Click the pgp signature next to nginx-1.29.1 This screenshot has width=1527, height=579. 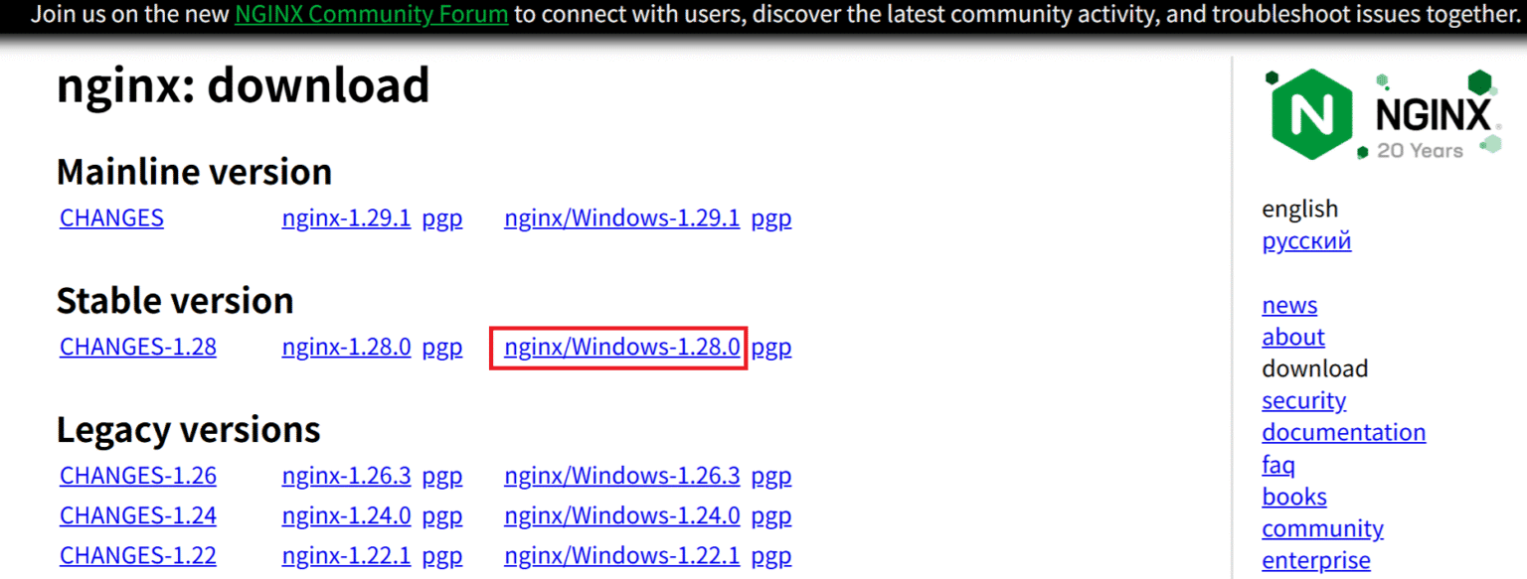point(442,217)
